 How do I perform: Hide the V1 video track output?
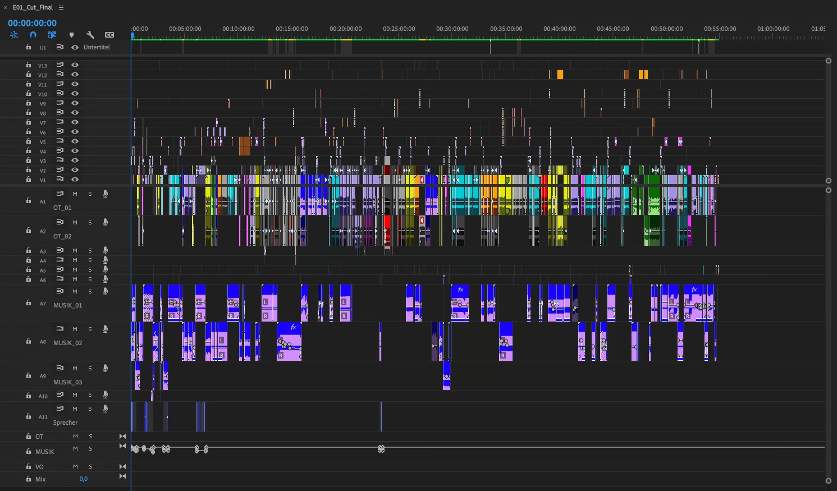click(x=75, y=180)
